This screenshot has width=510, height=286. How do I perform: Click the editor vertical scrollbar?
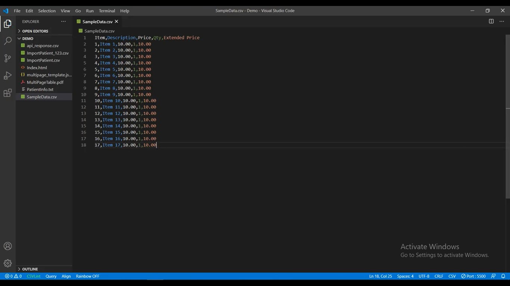[507, 116]
